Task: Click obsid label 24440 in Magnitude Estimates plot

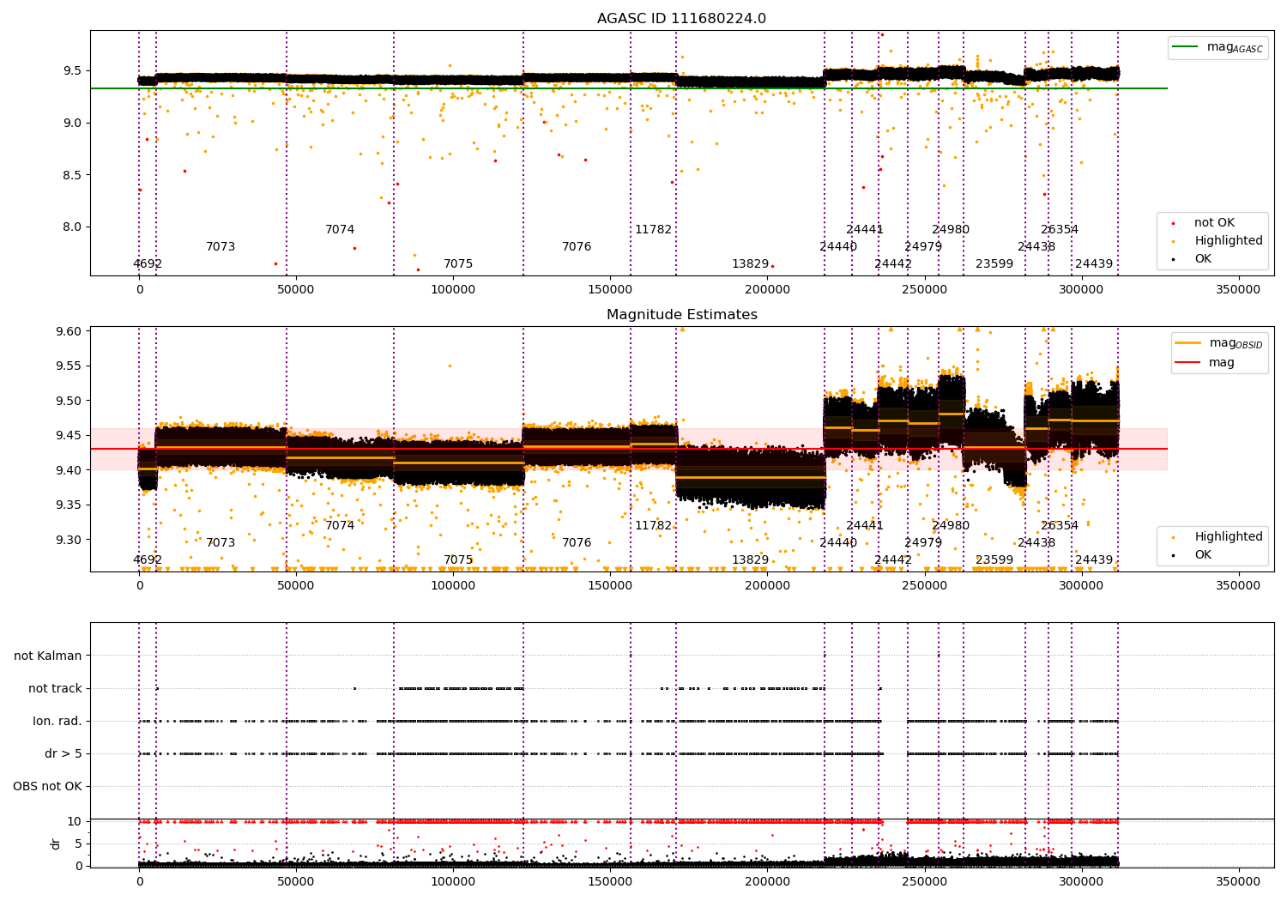Action: point(838,543)
